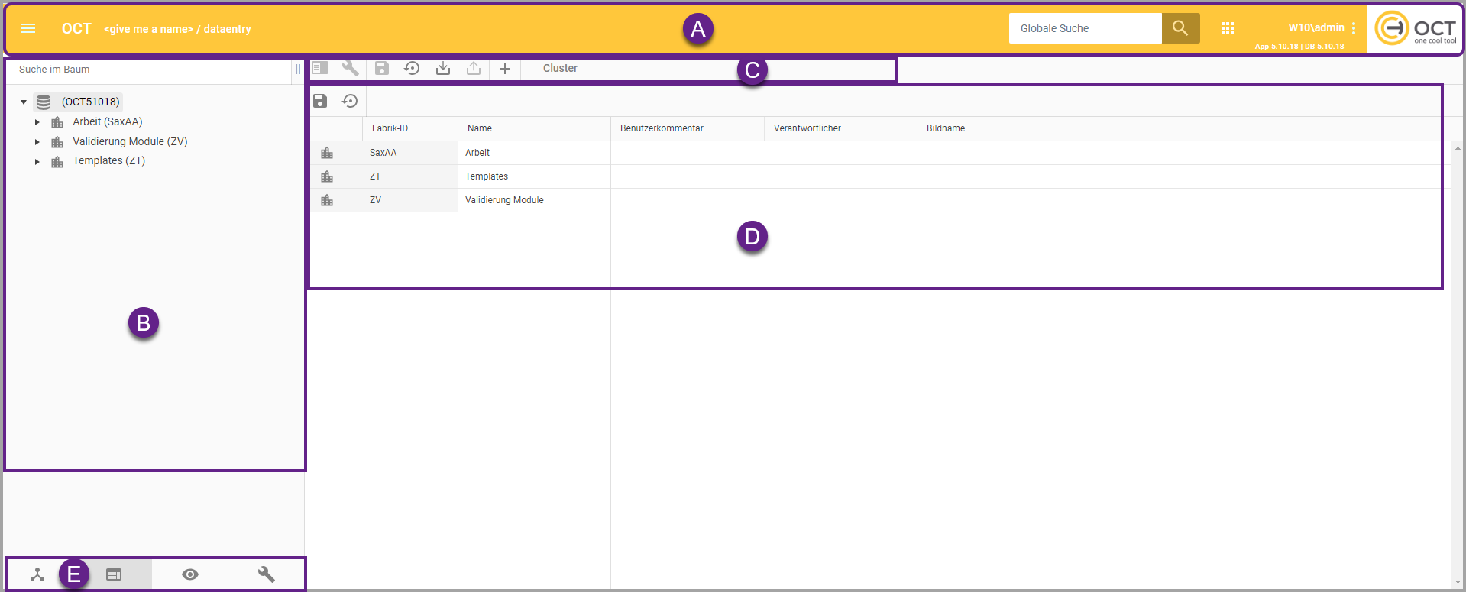Switch to the eye view tab
The width and height of the screenshot is (1466, 592).
(x=190, y=574)
